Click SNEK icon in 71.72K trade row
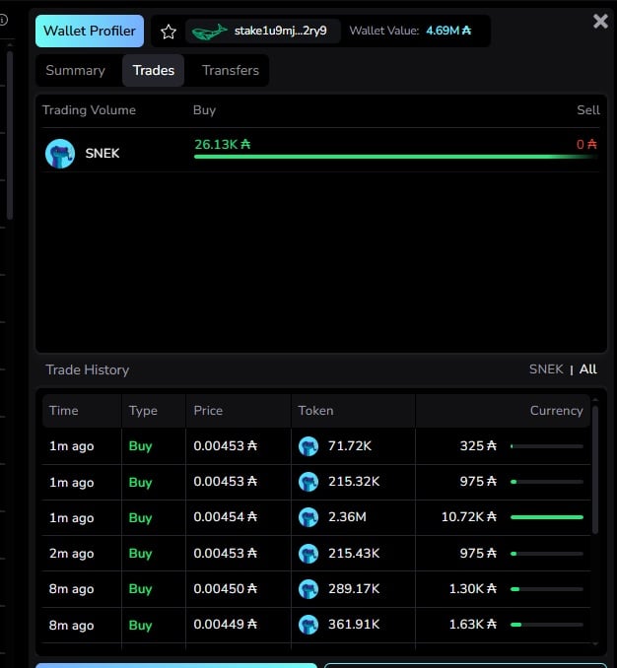617x668 pixels. [x=308, y=446]
